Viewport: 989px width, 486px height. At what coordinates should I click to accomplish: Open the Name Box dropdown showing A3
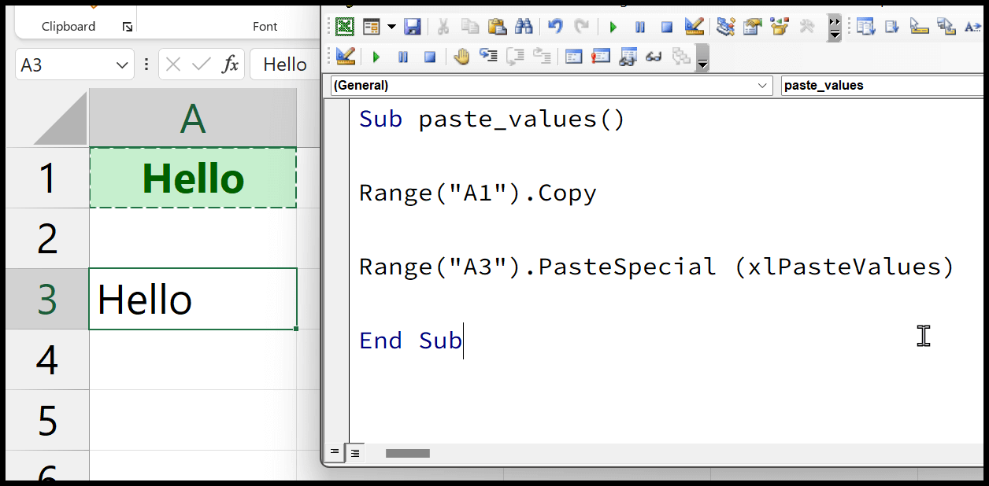click(x=122, y=64)
